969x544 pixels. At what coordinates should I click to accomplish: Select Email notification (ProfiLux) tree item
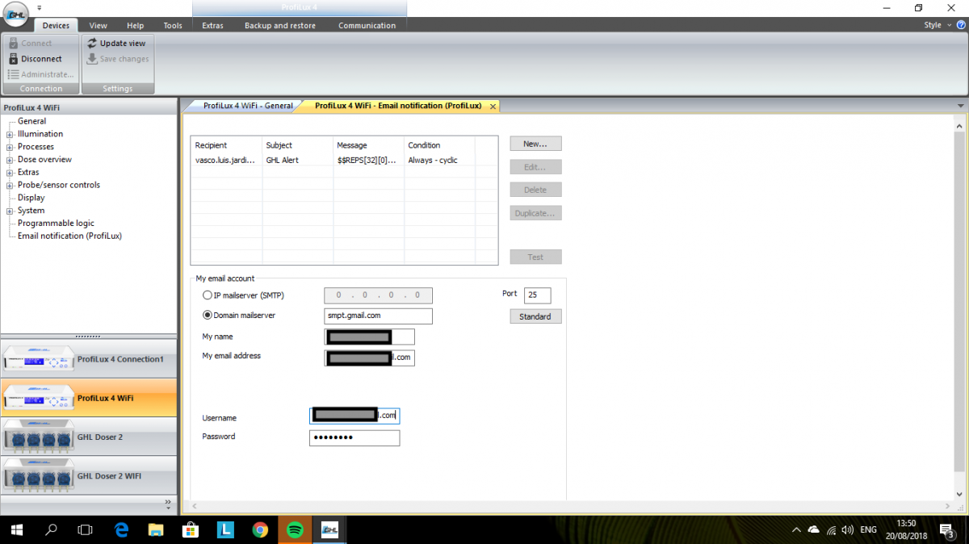coord(69,236)
